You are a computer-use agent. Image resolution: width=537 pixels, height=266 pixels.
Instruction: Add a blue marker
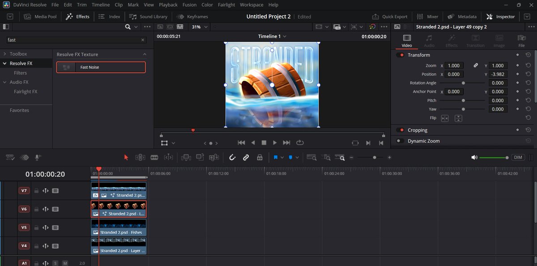291,157
